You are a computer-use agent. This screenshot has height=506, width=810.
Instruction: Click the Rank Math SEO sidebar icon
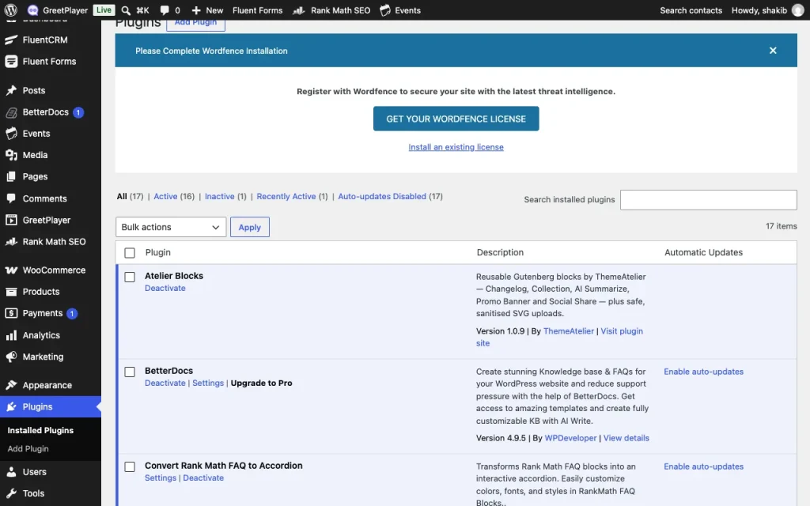coord(11,242)
